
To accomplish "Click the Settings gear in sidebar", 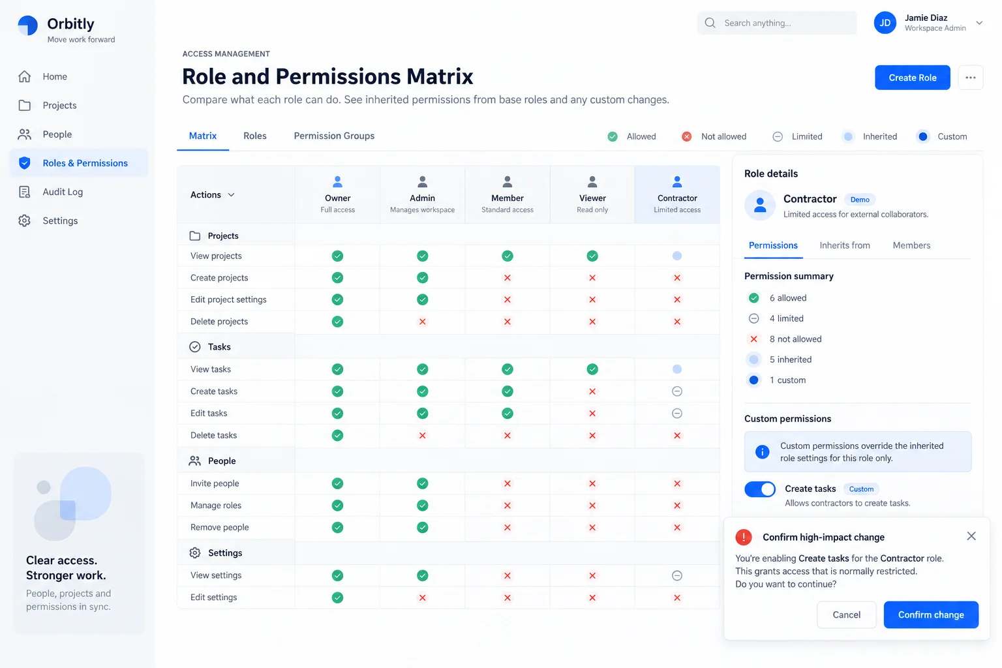I will [x=25, y=220].
